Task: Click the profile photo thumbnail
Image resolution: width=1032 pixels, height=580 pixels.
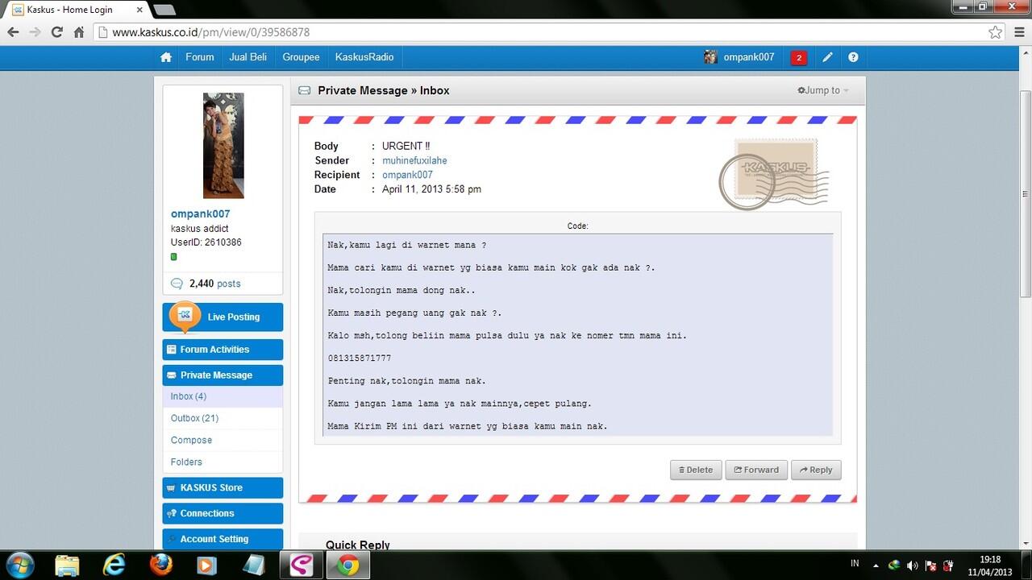Action: (223, 145)
